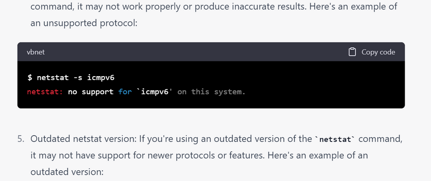The height and width of the screenshot is (181, 431).
Task: Click the dark gray code block header bar
Action: [x=211, y=52]
